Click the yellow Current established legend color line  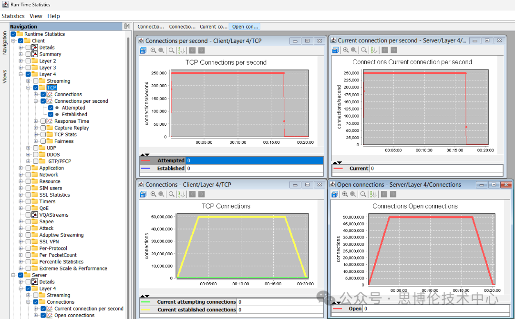click(x=145, y=309)
